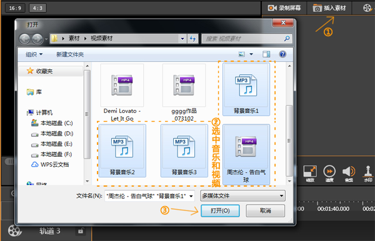The width and height of the screenshot is (375, 241).
Task: Open the 组织 organize menu
Action: point(34,54)
